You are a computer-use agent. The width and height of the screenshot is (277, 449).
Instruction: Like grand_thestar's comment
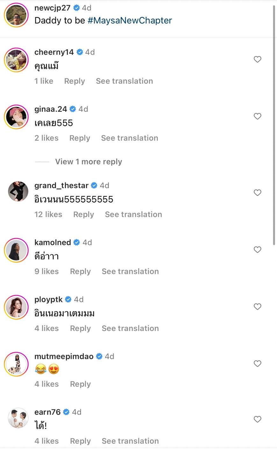(257, 193)
